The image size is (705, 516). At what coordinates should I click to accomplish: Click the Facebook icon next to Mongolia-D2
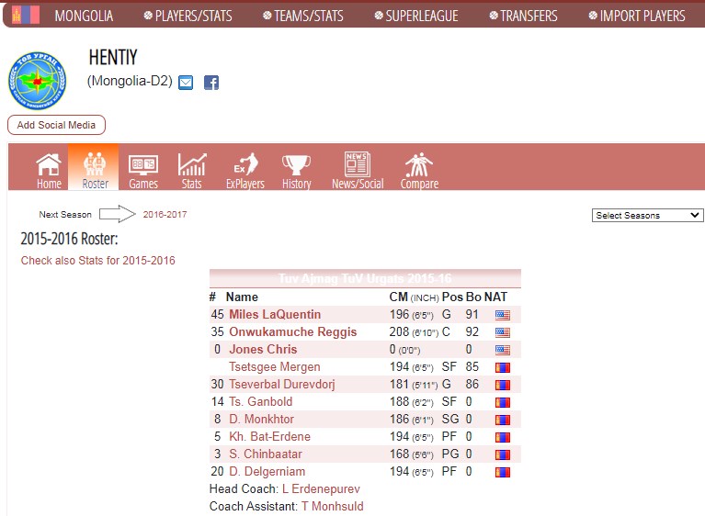point(211,83)
